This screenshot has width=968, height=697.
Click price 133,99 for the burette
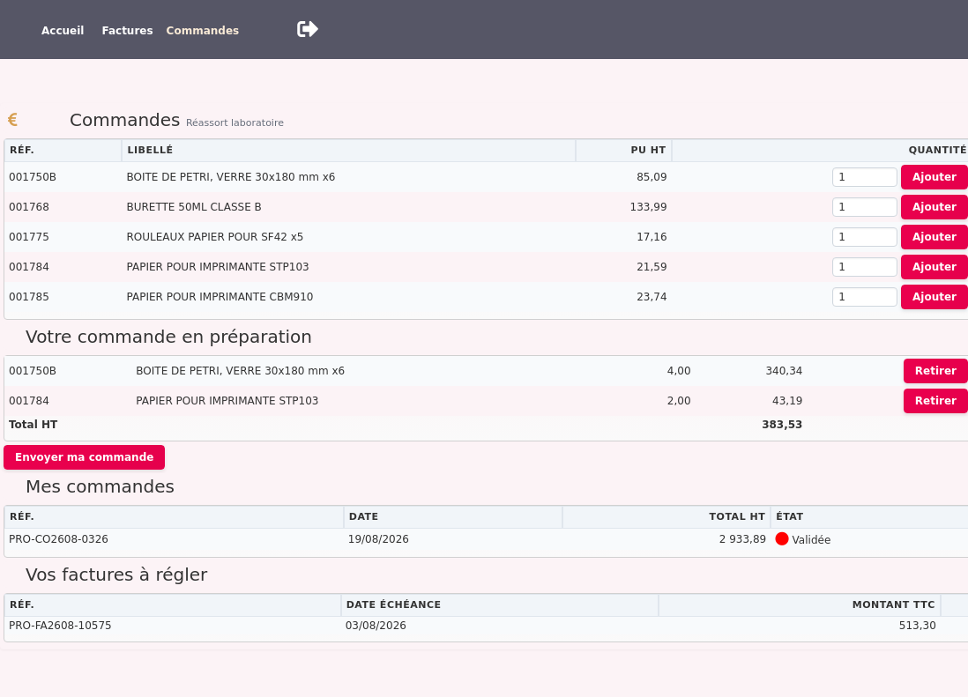tap(648, 206)
